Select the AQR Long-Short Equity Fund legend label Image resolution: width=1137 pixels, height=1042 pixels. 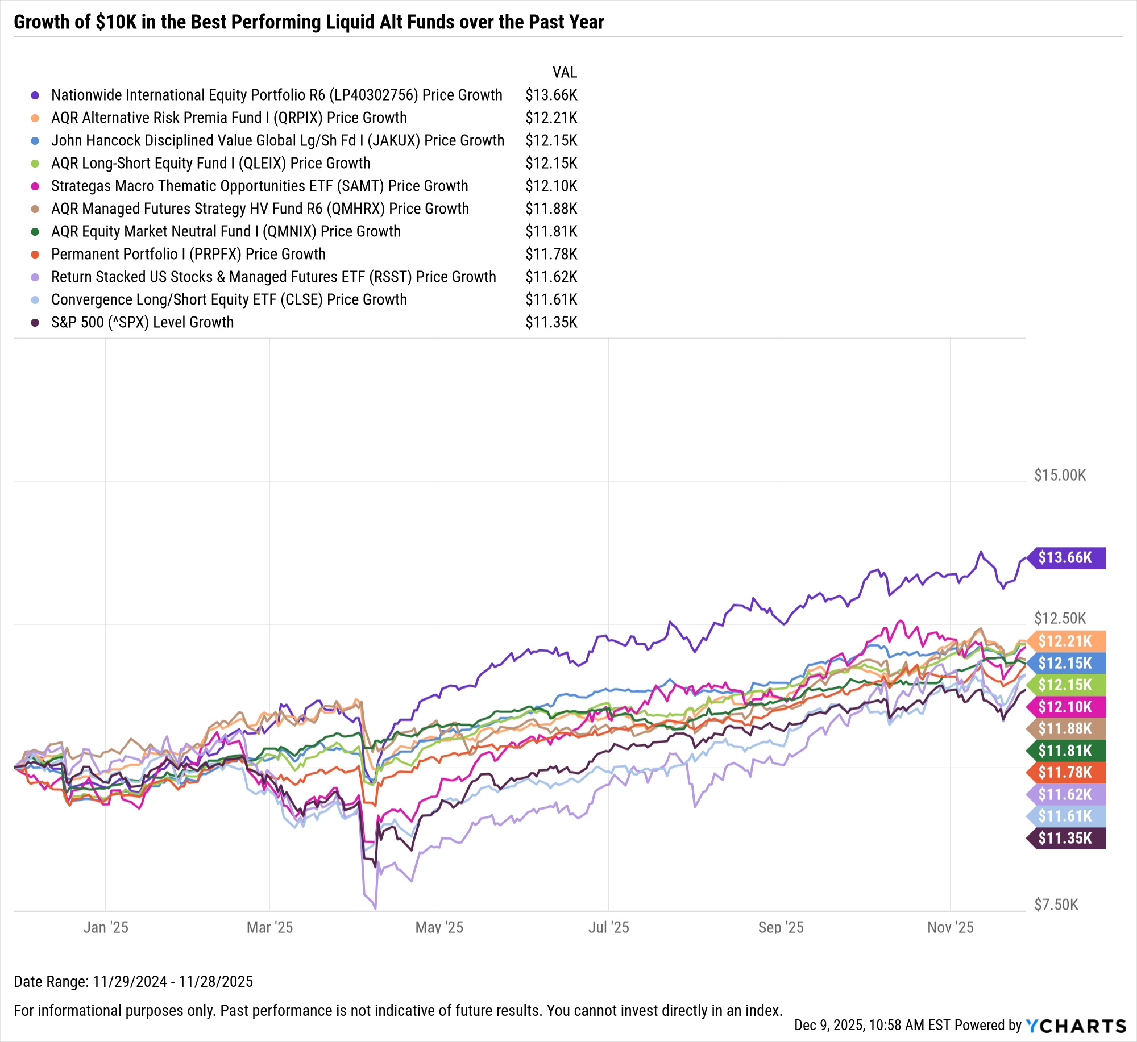pyautogui.click(x=210, y=164)
